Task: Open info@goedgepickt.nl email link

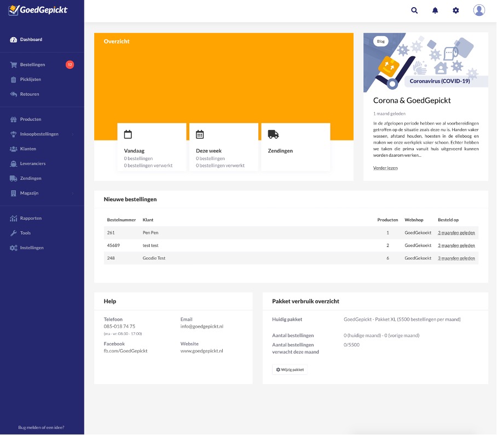Action: [201, 326]
